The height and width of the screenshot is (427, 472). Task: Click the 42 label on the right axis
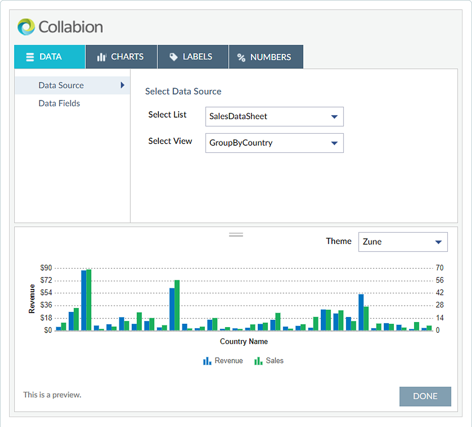click(440, 292)
